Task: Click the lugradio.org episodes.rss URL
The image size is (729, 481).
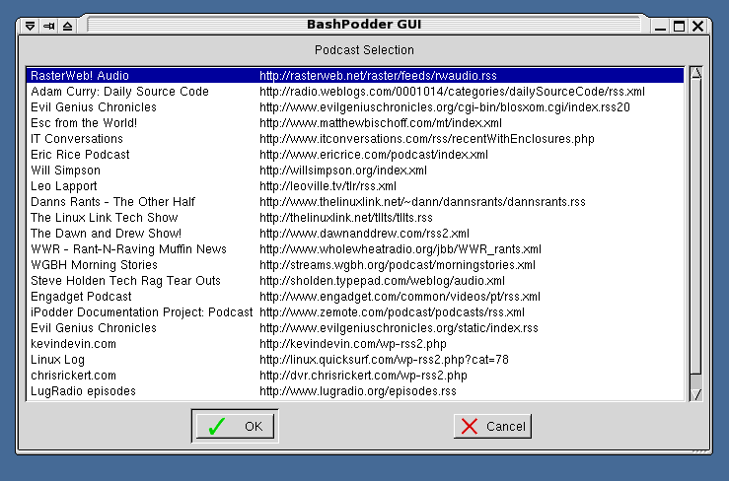Action: [x=358, y=391]
